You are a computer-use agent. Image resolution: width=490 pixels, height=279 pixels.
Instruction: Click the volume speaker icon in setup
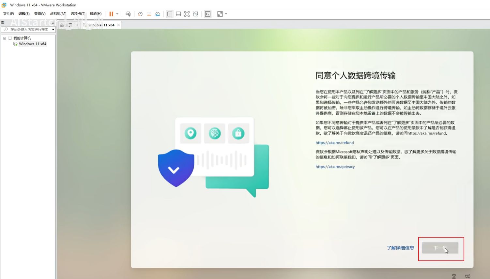coord(467,276)
